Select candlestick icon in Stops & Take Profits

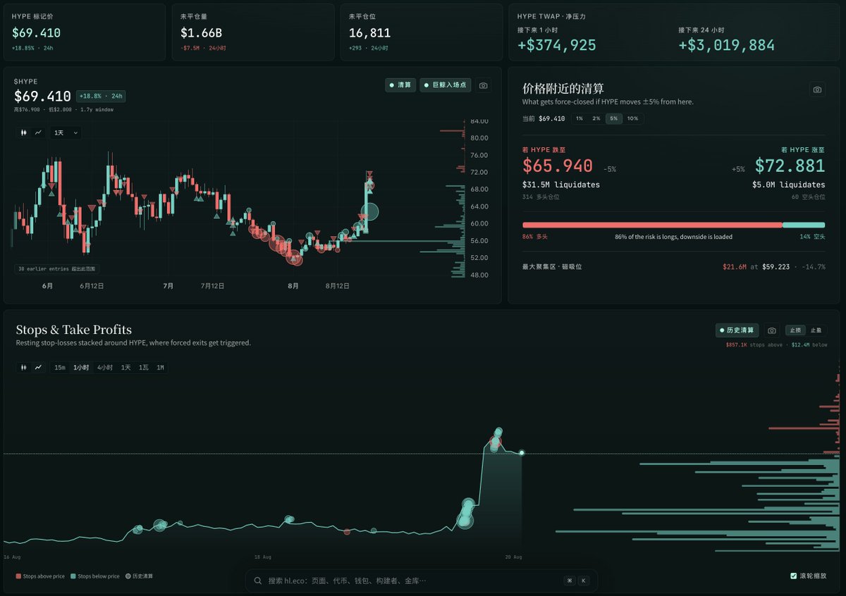(x=24, y=367)
